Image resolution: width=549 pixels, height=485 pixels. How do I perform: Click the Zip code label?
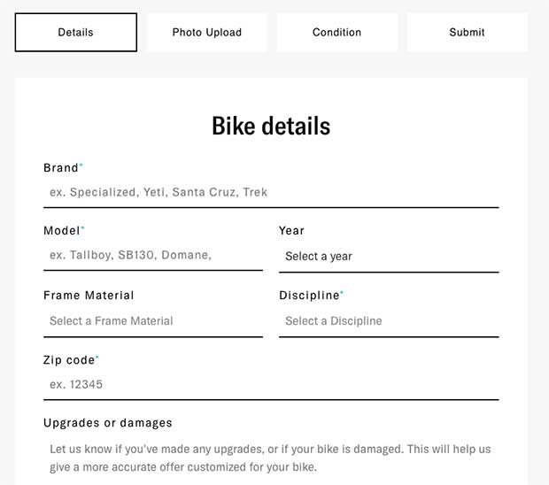click(68, 359)
